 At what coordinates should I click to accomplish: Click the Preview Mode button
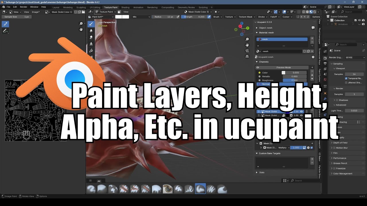pos(283,68)
